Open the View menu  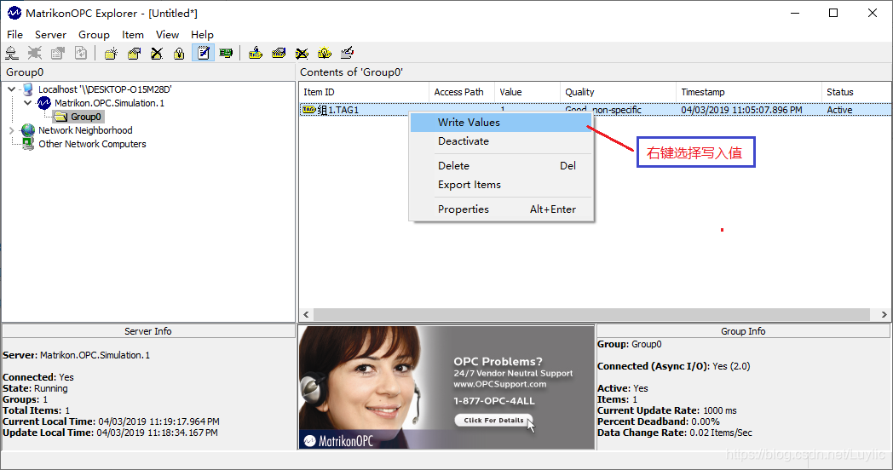pyautogui.click(x=167, y=35)
